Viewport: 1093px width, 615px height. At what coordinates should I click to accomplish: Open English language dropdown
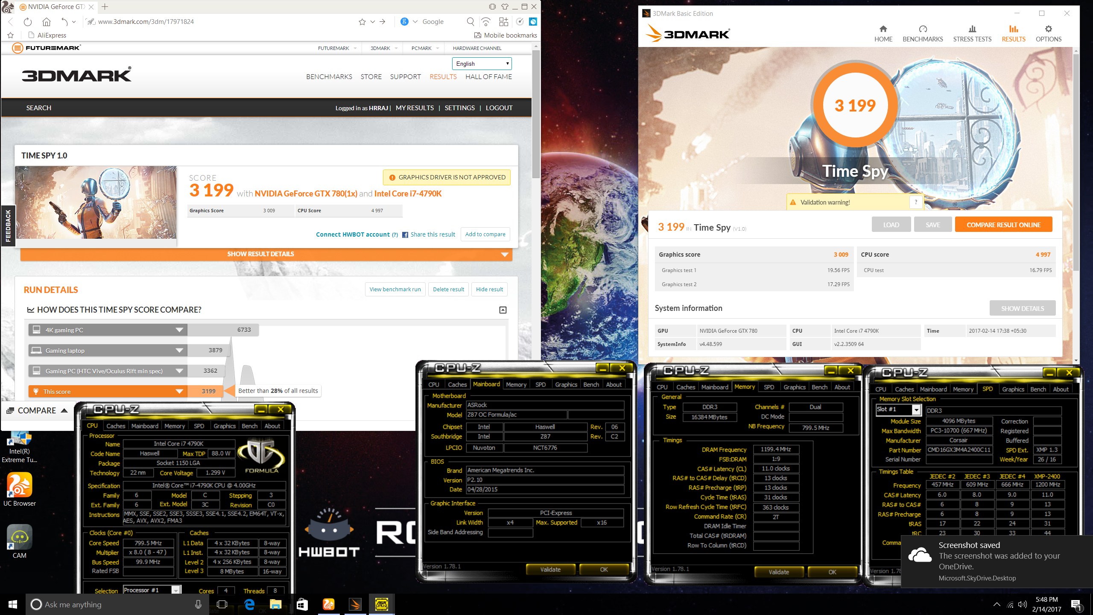(482, 64)
